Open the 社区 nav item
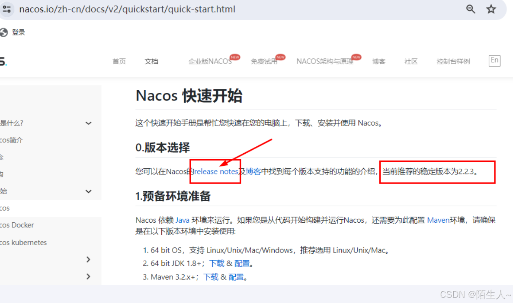This screenshot has height=303, width=513. (x=411, y=61)
